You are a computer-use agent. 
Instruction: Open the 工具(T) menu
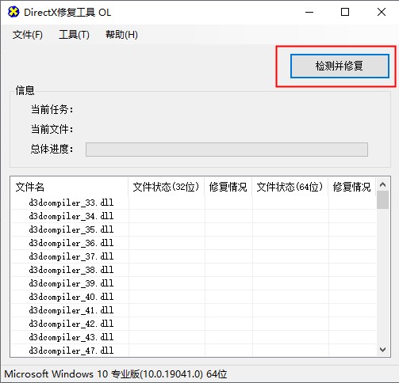tap(74, 35)
